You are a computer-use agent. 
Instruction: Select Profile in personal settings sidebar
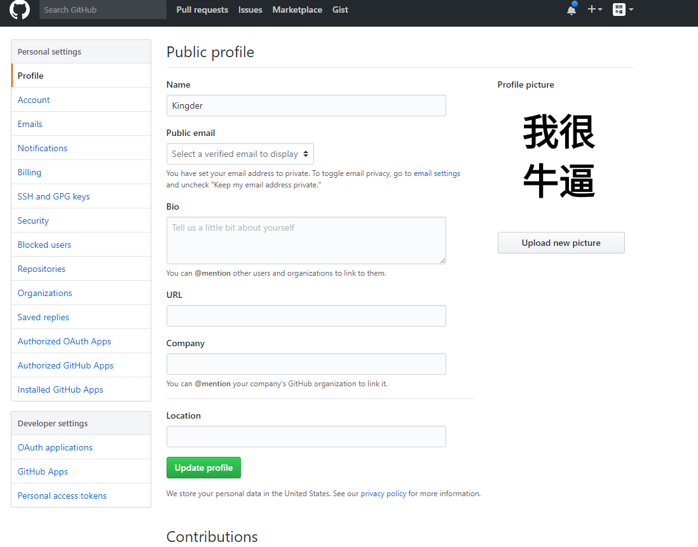click(x=81, y=76)
